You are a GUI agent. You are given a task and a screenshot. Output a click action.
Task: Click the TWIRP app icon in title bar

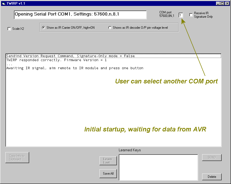(x=4, y=3)
